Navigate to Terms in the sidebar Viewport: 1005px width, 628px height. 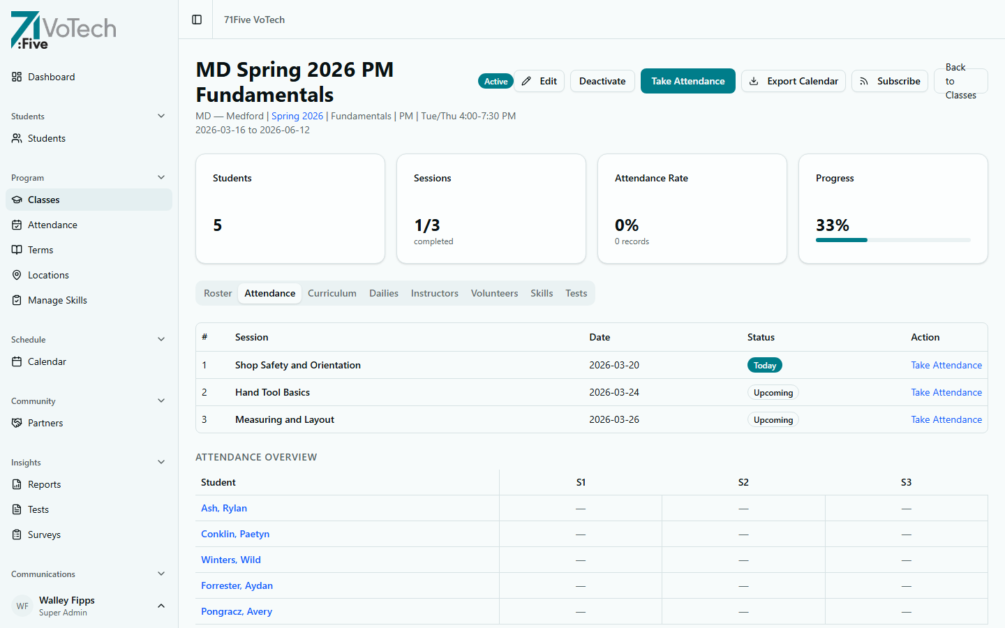(41, 250)
